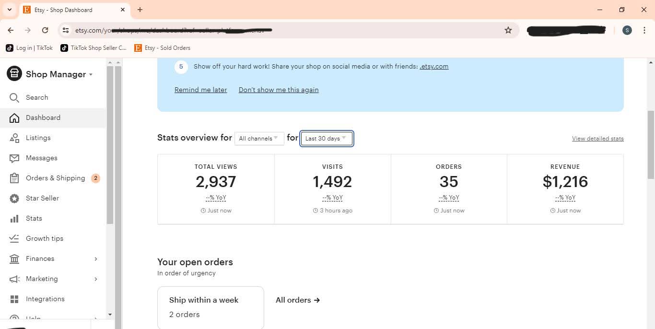Click the Star Seller badge icon

coord(14,198)
